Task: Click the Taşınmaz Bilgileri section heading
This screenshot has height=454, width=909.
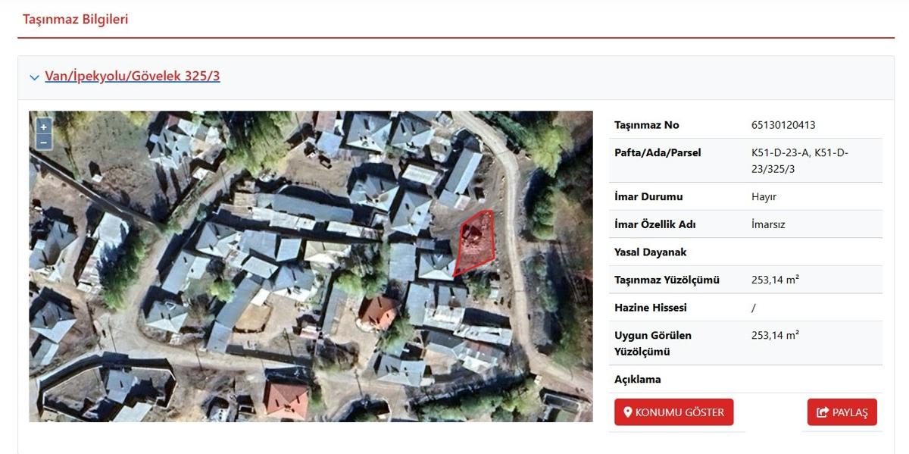Action: pyautogui.click(x=76, y=20)
